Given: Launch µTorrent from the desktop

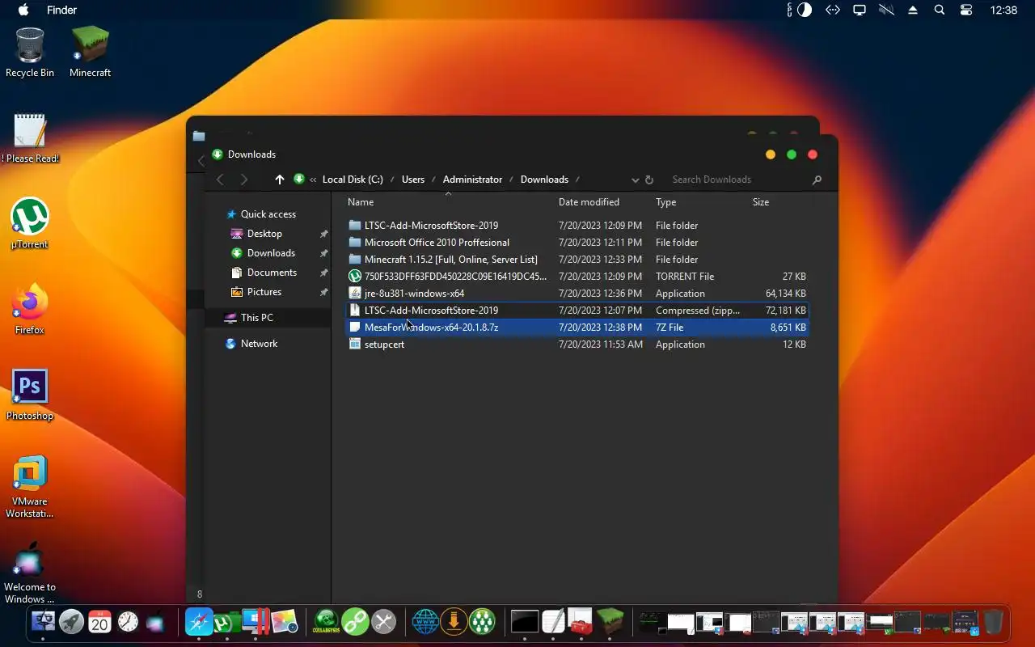Looking at the screenshot, I should tap(30, 224).
